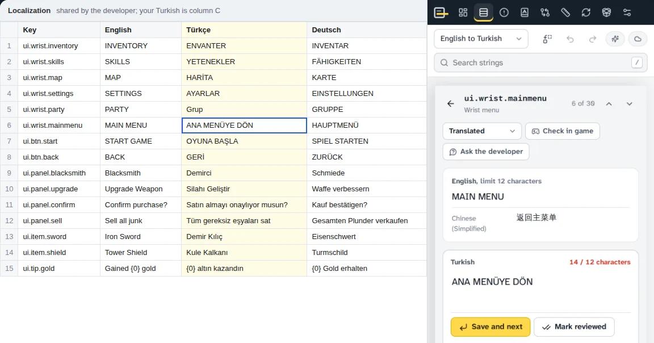Select row header number 15
The height and width of the screenshot is (343, 654).
point(9,268)
